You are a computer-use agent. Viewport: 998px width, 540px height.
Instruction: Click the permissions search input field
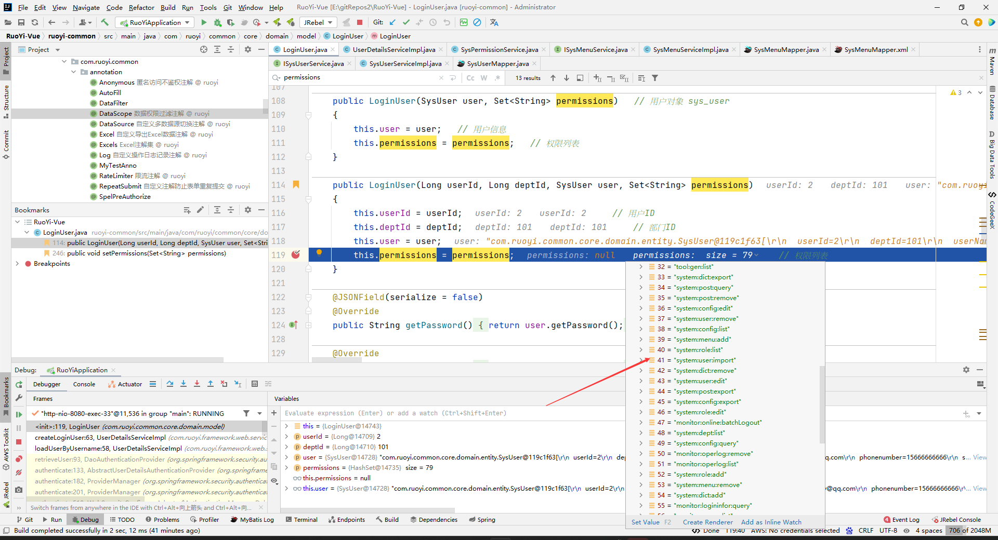(x=359, y=78)
